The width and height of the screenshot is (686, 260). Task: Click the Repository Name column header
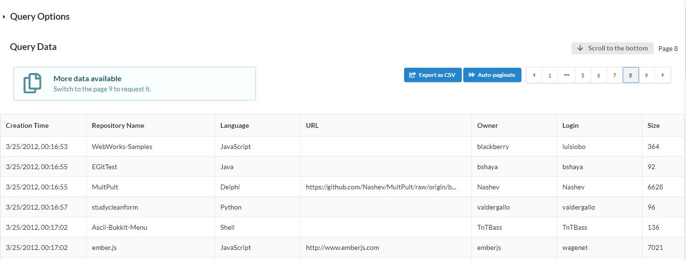[x=151, y=125]
